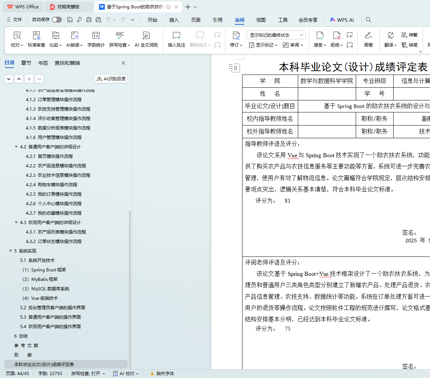Convert text with 转繁
Screen dimensions: 430x378
click(x=410, y=35)
